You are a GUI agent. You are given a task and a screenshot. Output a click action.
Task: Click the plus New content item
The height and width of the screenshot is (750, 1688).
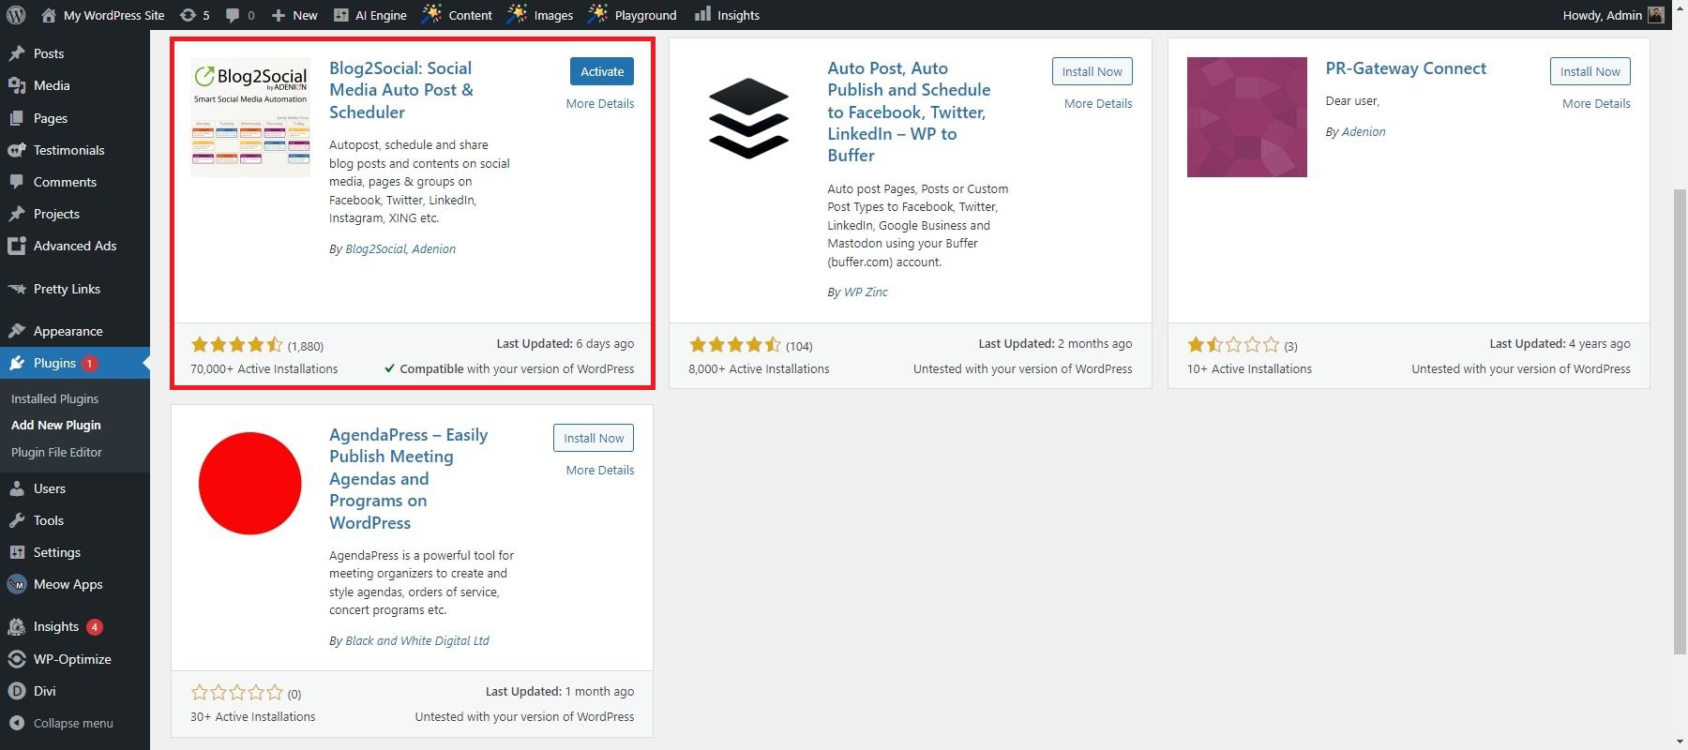(294, 15)
